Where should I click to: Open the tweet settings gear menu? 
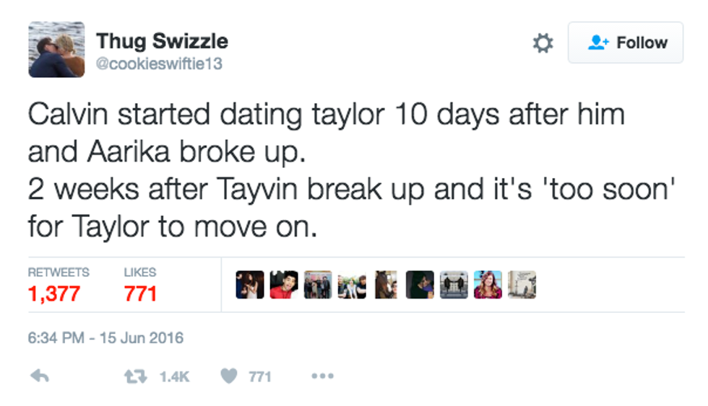pyautogui.click(x=543, y=43)
